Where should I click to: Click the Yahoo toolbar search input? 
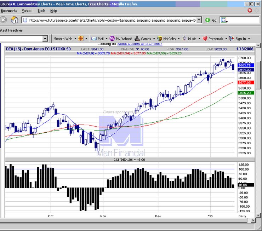21,39
